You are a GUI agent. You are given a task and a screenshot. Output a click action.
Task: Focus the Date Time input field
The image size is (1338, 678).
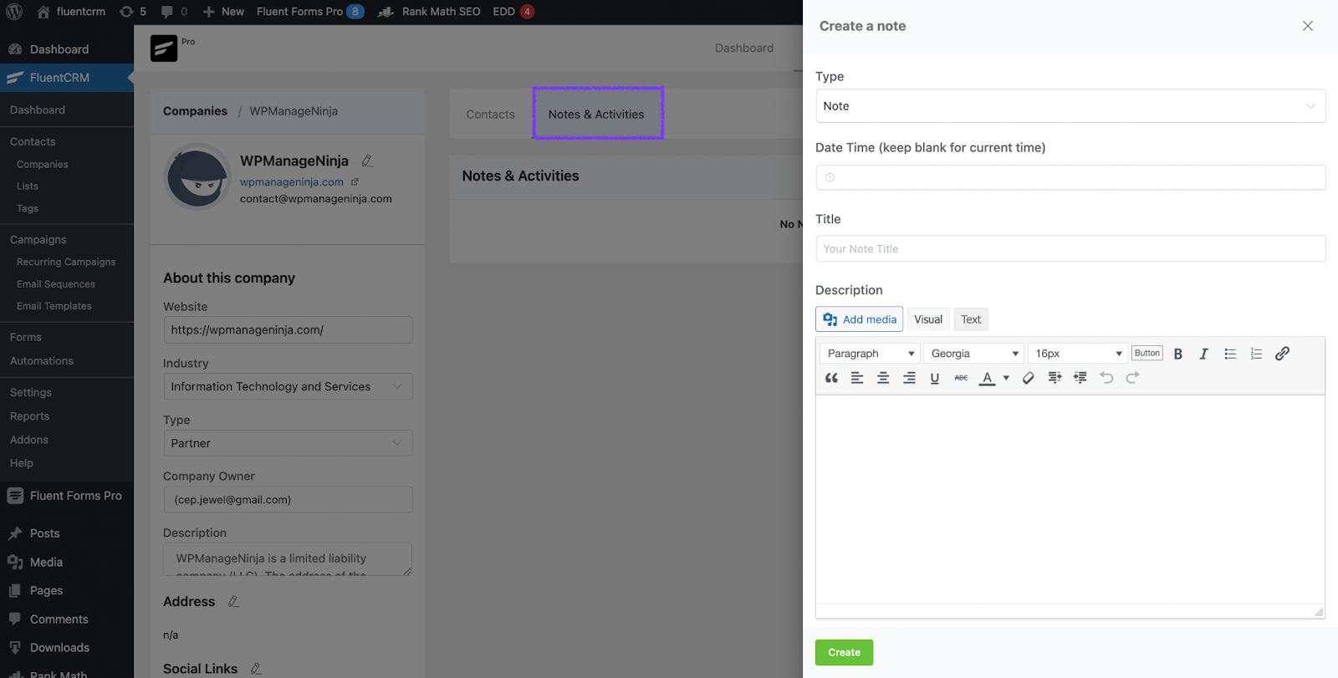(1070, 177)
